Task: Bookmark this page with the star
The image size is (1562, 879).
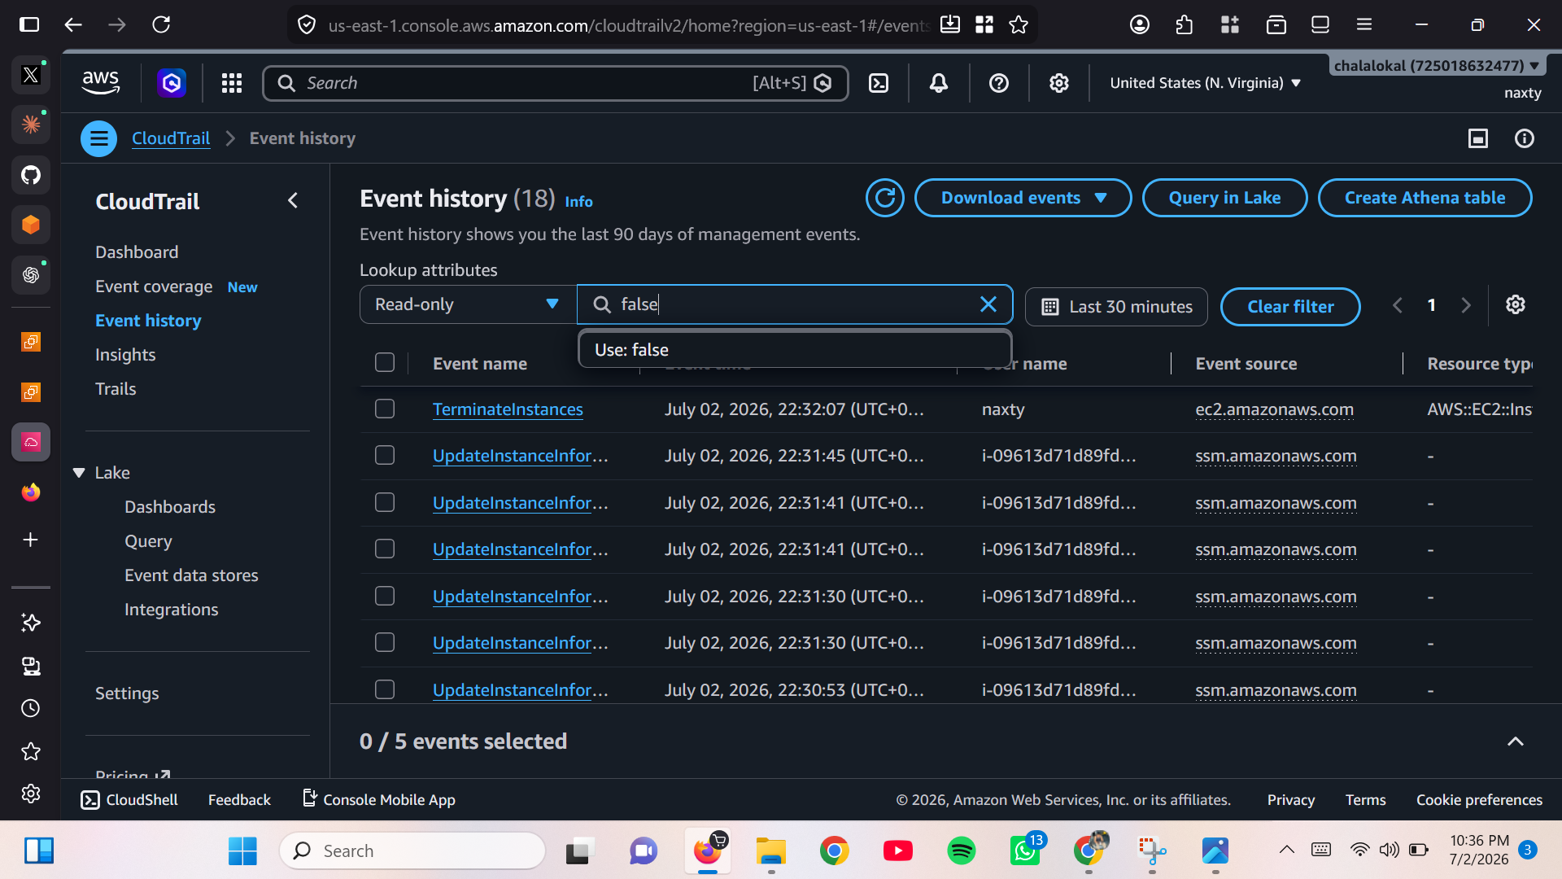Action: point(1019,25)
